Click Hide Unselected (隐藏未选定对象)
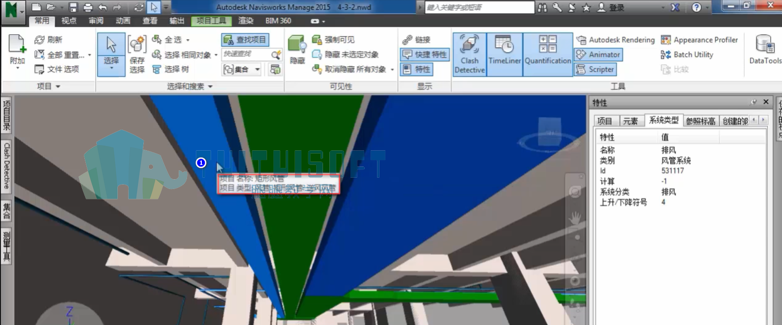 pyautogui.click(x=345, y=54)
